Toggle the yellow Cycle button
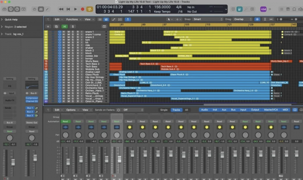303x180 pixels. [x=90, y=9]
